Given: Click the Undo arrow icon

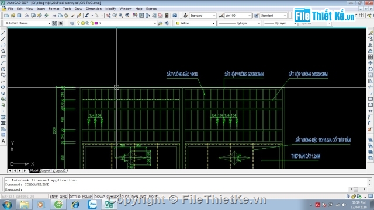Looking at the screenshot, I should coord(87,16).
